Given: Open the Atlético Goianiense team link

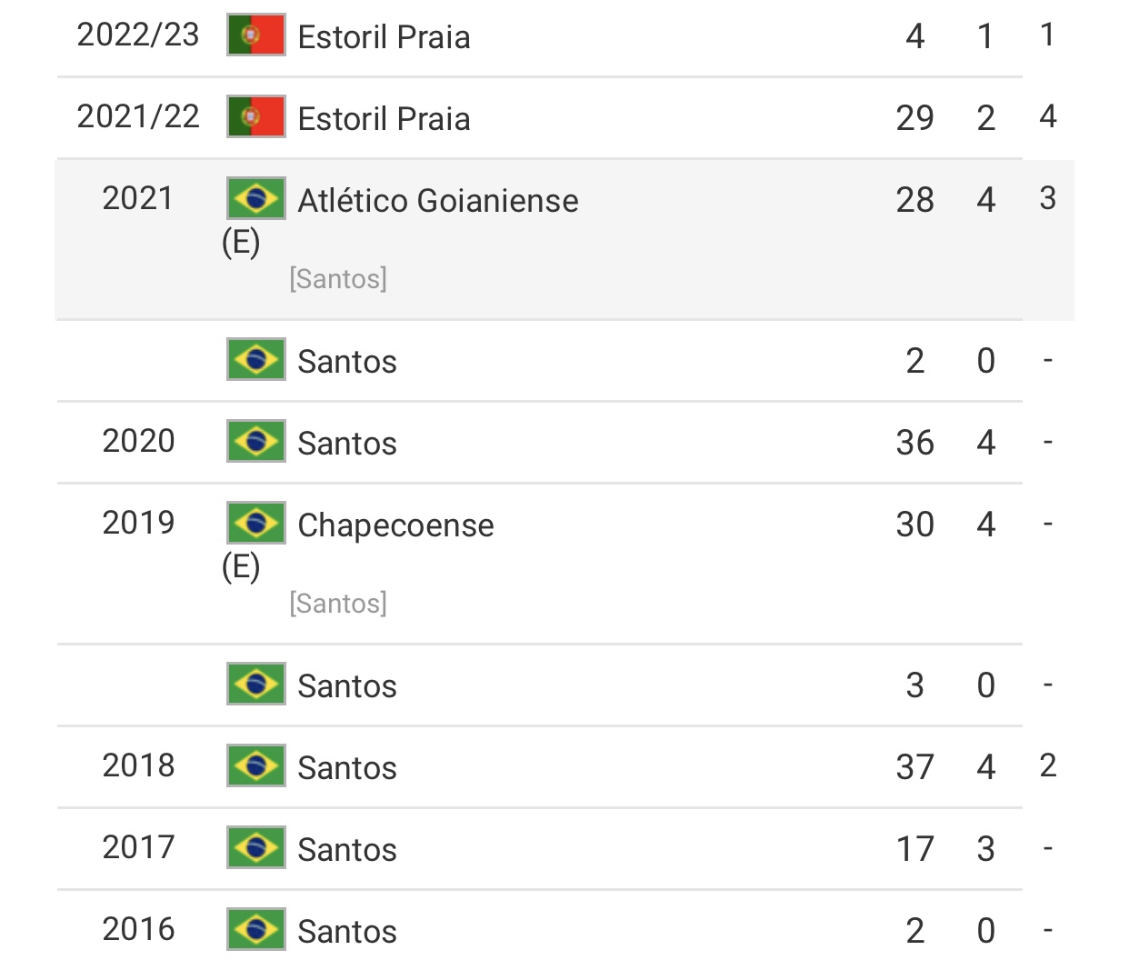Looking at the screenshot, I should pyautogui.click(x=437, y=201).
